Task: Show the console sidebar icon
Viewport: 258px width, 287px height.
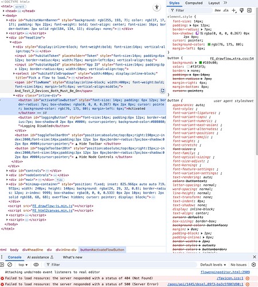Action: tap(2, 265)
